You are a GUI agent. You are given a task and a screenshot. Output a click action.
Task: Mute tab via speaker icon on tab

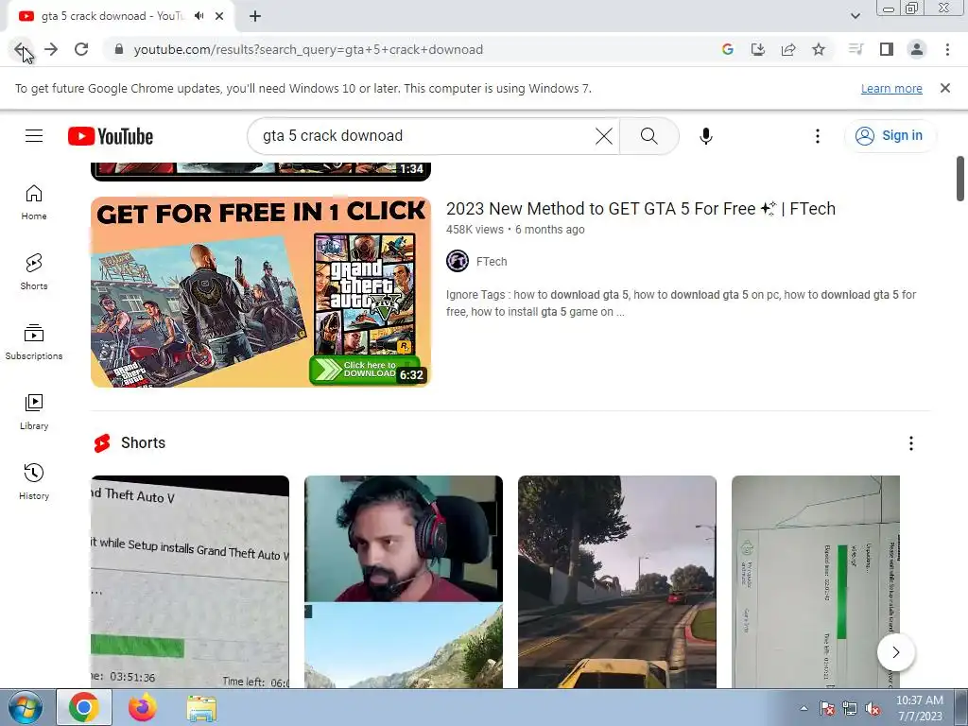point(199,16)
